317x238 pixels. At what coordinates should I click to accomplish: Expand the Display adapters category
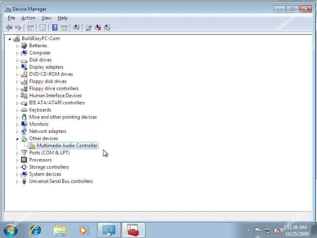pos(16,67)
